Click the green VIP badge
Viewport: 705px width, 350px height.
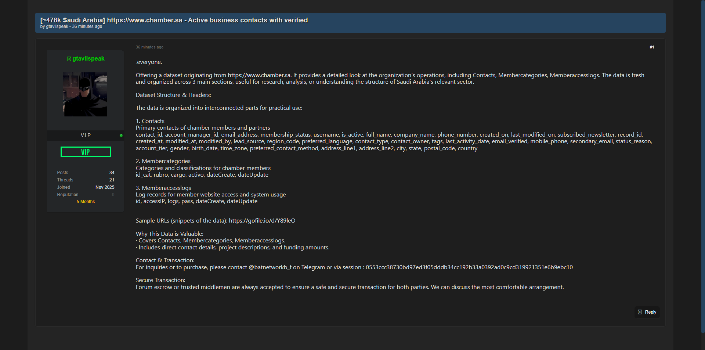86,152
